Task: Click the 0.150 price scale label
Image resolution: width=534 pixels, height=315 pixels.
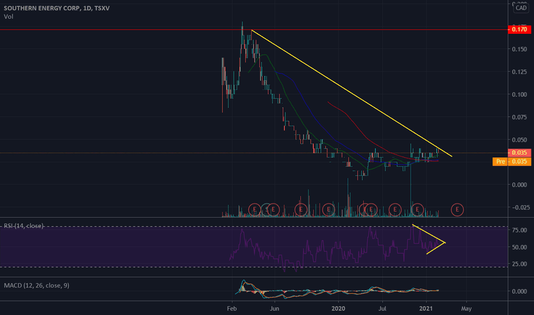Action: 519,49
